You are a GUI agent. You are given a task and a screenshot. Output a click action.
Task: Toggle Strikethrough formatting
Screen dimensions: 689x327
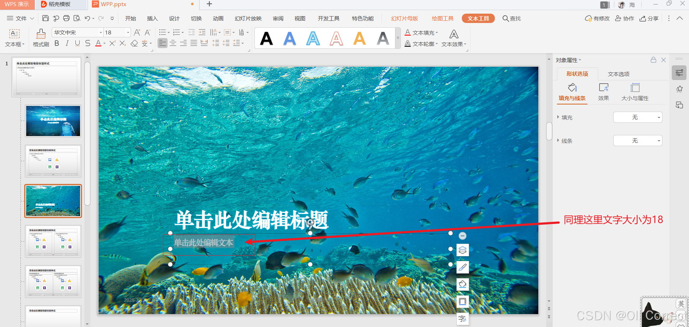point(88,43)
